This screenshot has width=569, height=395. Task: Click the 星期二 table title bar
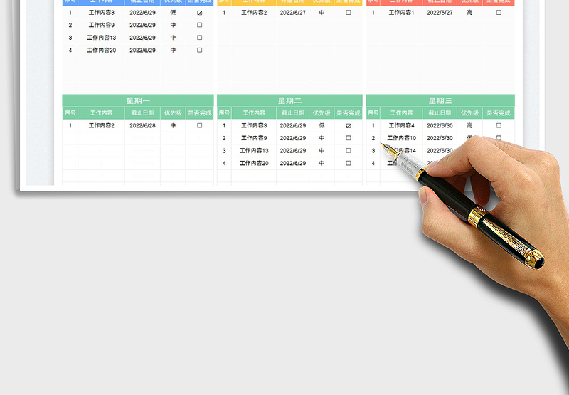[289, 100]
